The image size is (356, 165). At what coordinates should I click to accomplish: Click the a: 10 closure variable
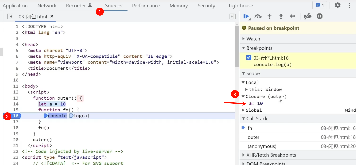(x=256, y=103)
